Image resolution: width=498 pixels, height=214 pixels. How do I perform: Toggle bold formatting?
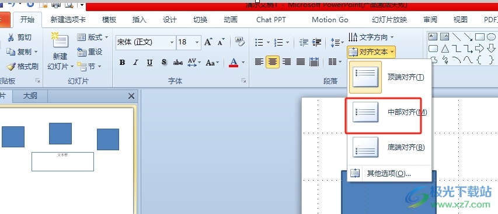point(122,63)
